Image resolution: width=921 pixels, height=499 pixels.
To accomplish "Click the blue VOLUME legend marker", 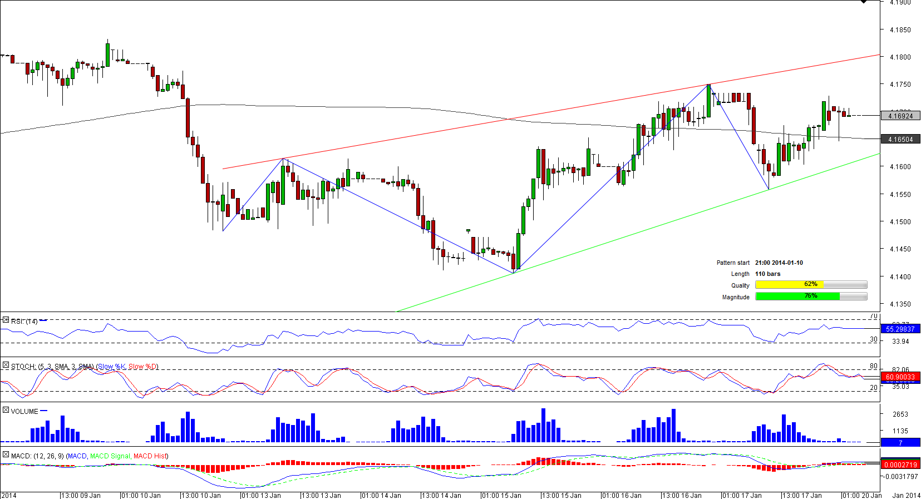I will tap(44, 411).
